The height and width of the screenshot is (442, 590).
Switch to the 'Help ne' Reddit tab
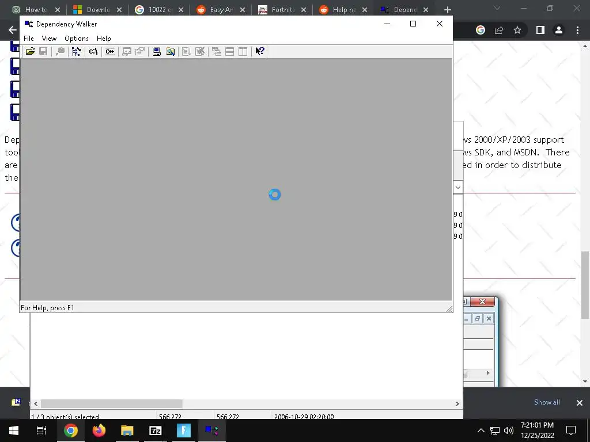click(x=344, y=10)
